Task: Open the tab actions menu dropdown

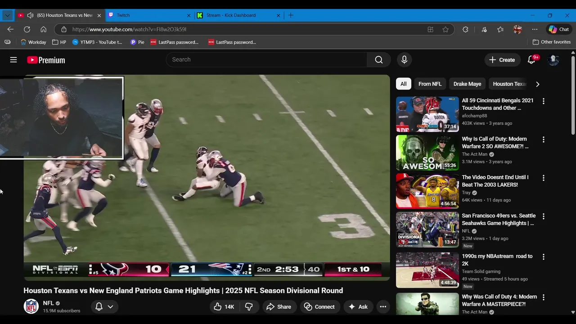Action: coord(7,15)
